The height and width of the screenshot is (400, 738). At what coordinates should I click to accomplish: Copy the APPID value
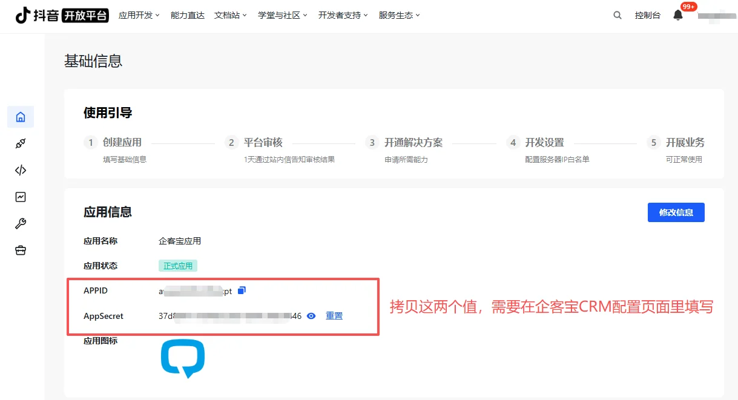(242, 290)
